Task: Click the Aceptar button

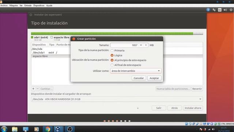Action: pos(154,78)
